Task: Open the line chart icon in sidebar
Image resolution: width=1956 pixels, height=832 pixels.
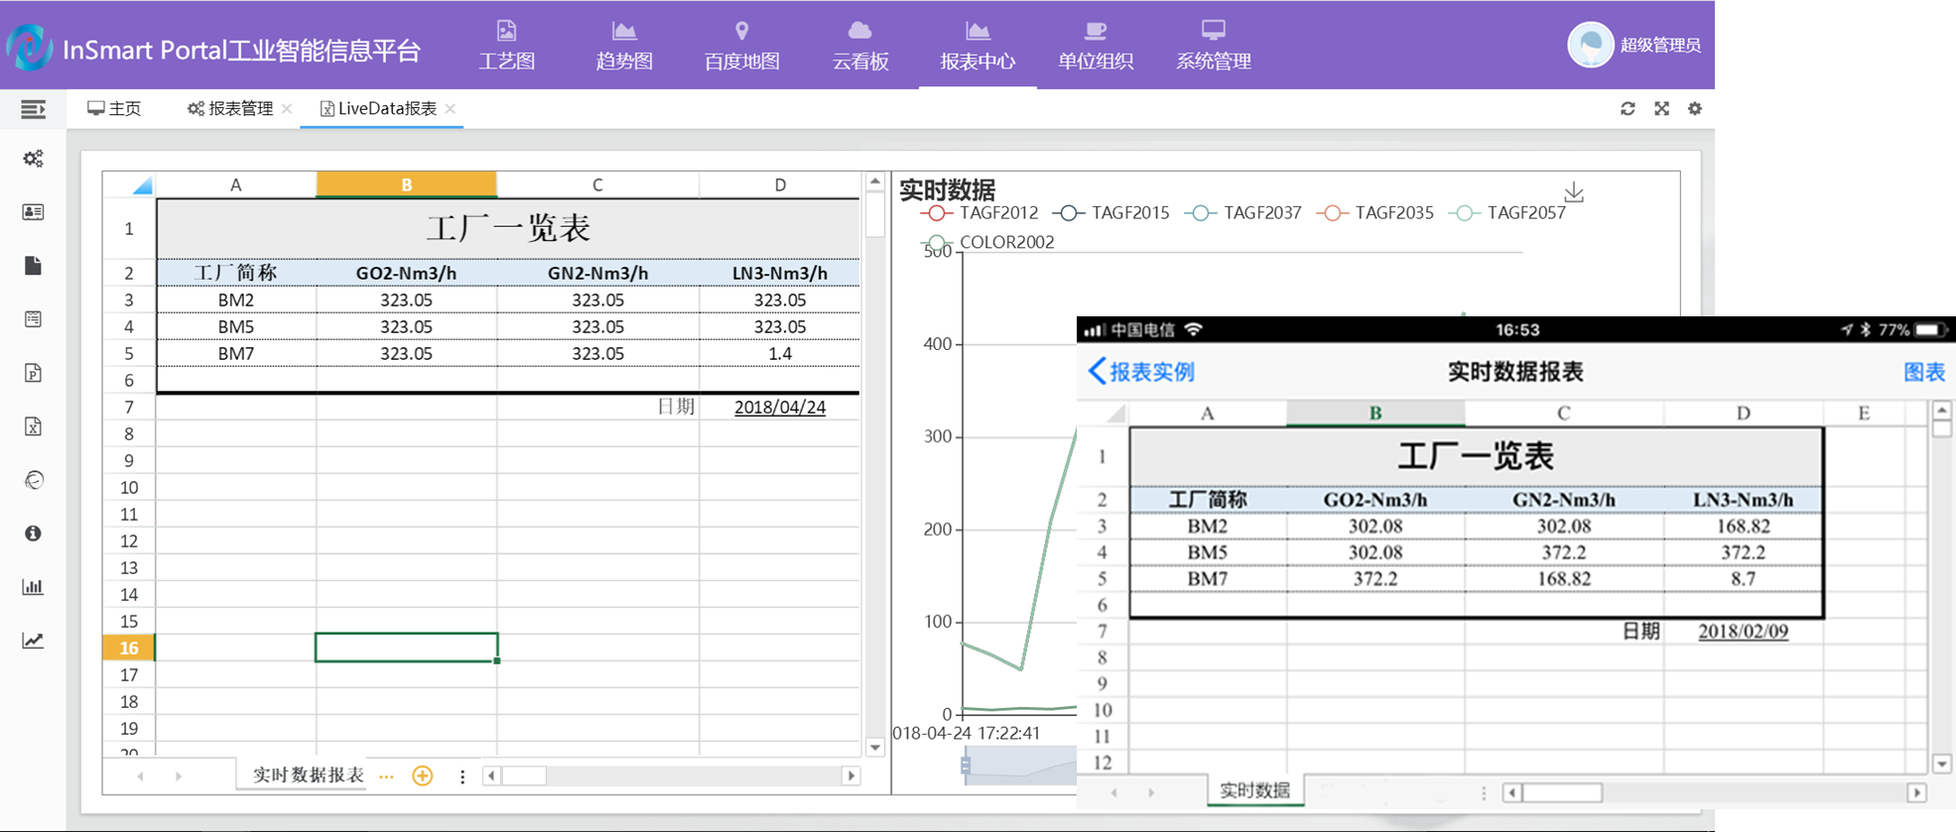Action: 33,641
